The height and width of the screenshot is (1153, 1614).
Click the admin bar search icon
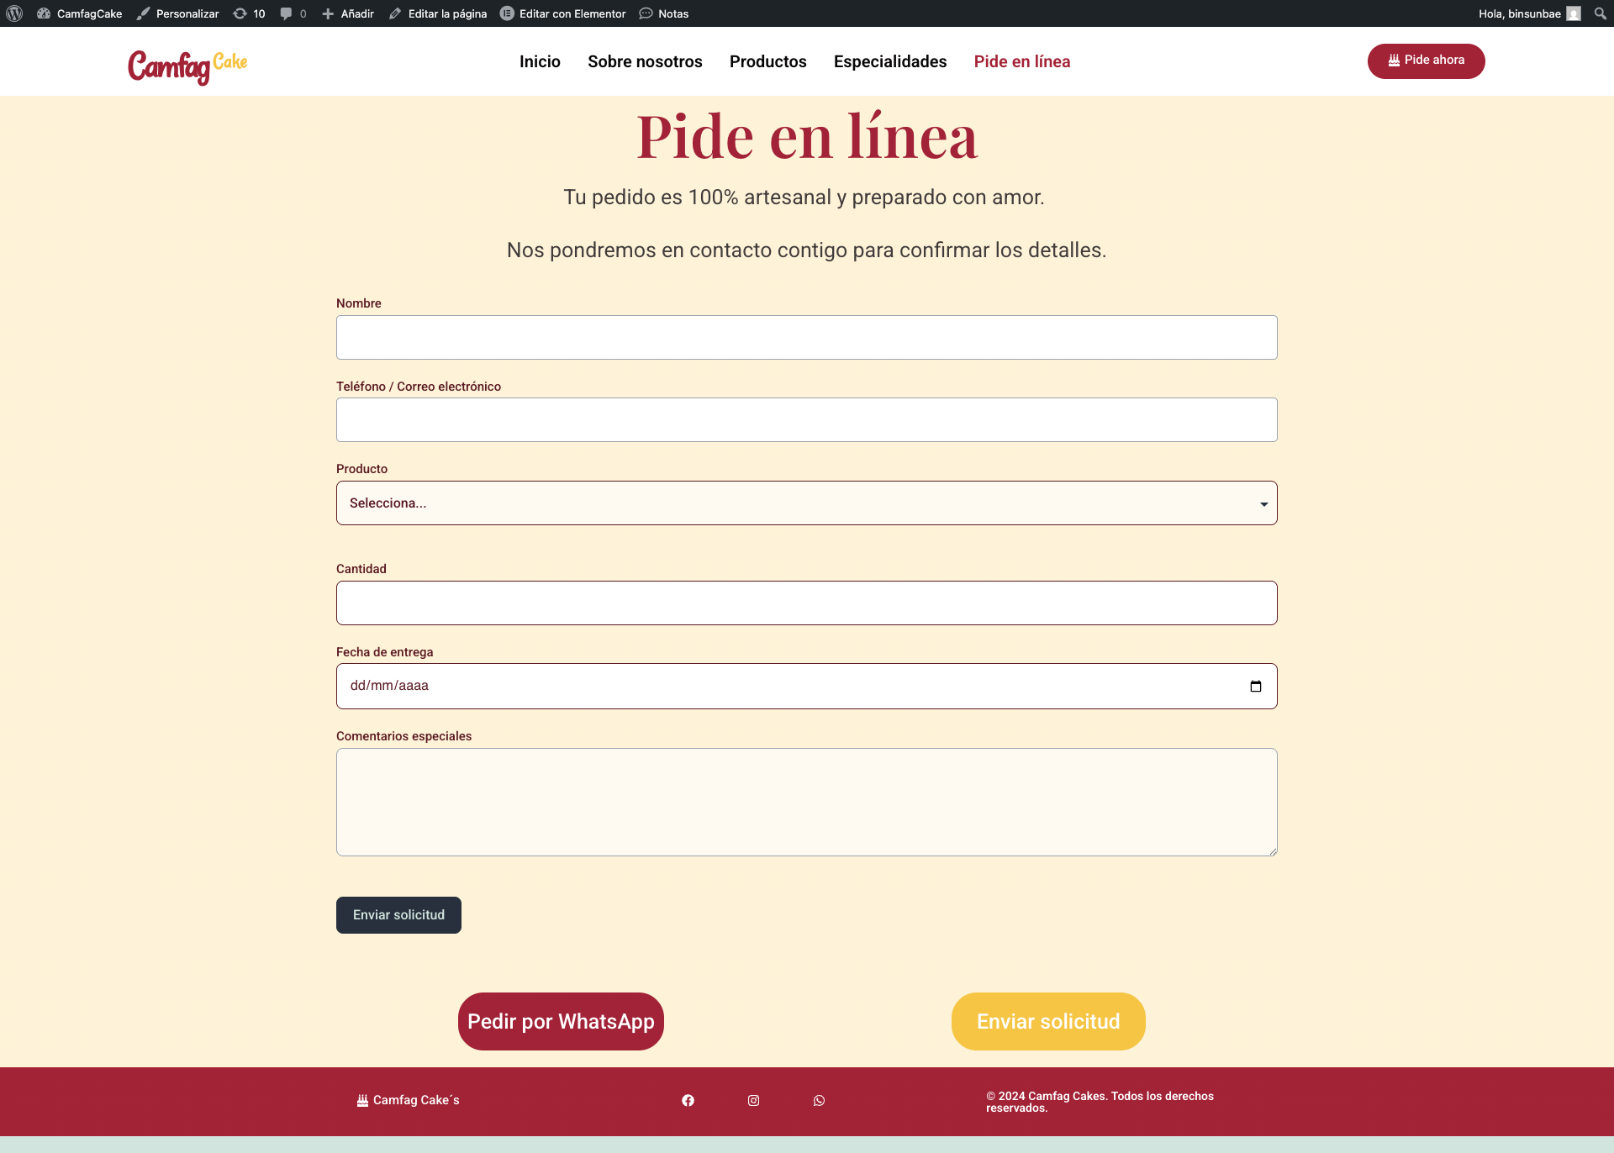[1600, 13]
